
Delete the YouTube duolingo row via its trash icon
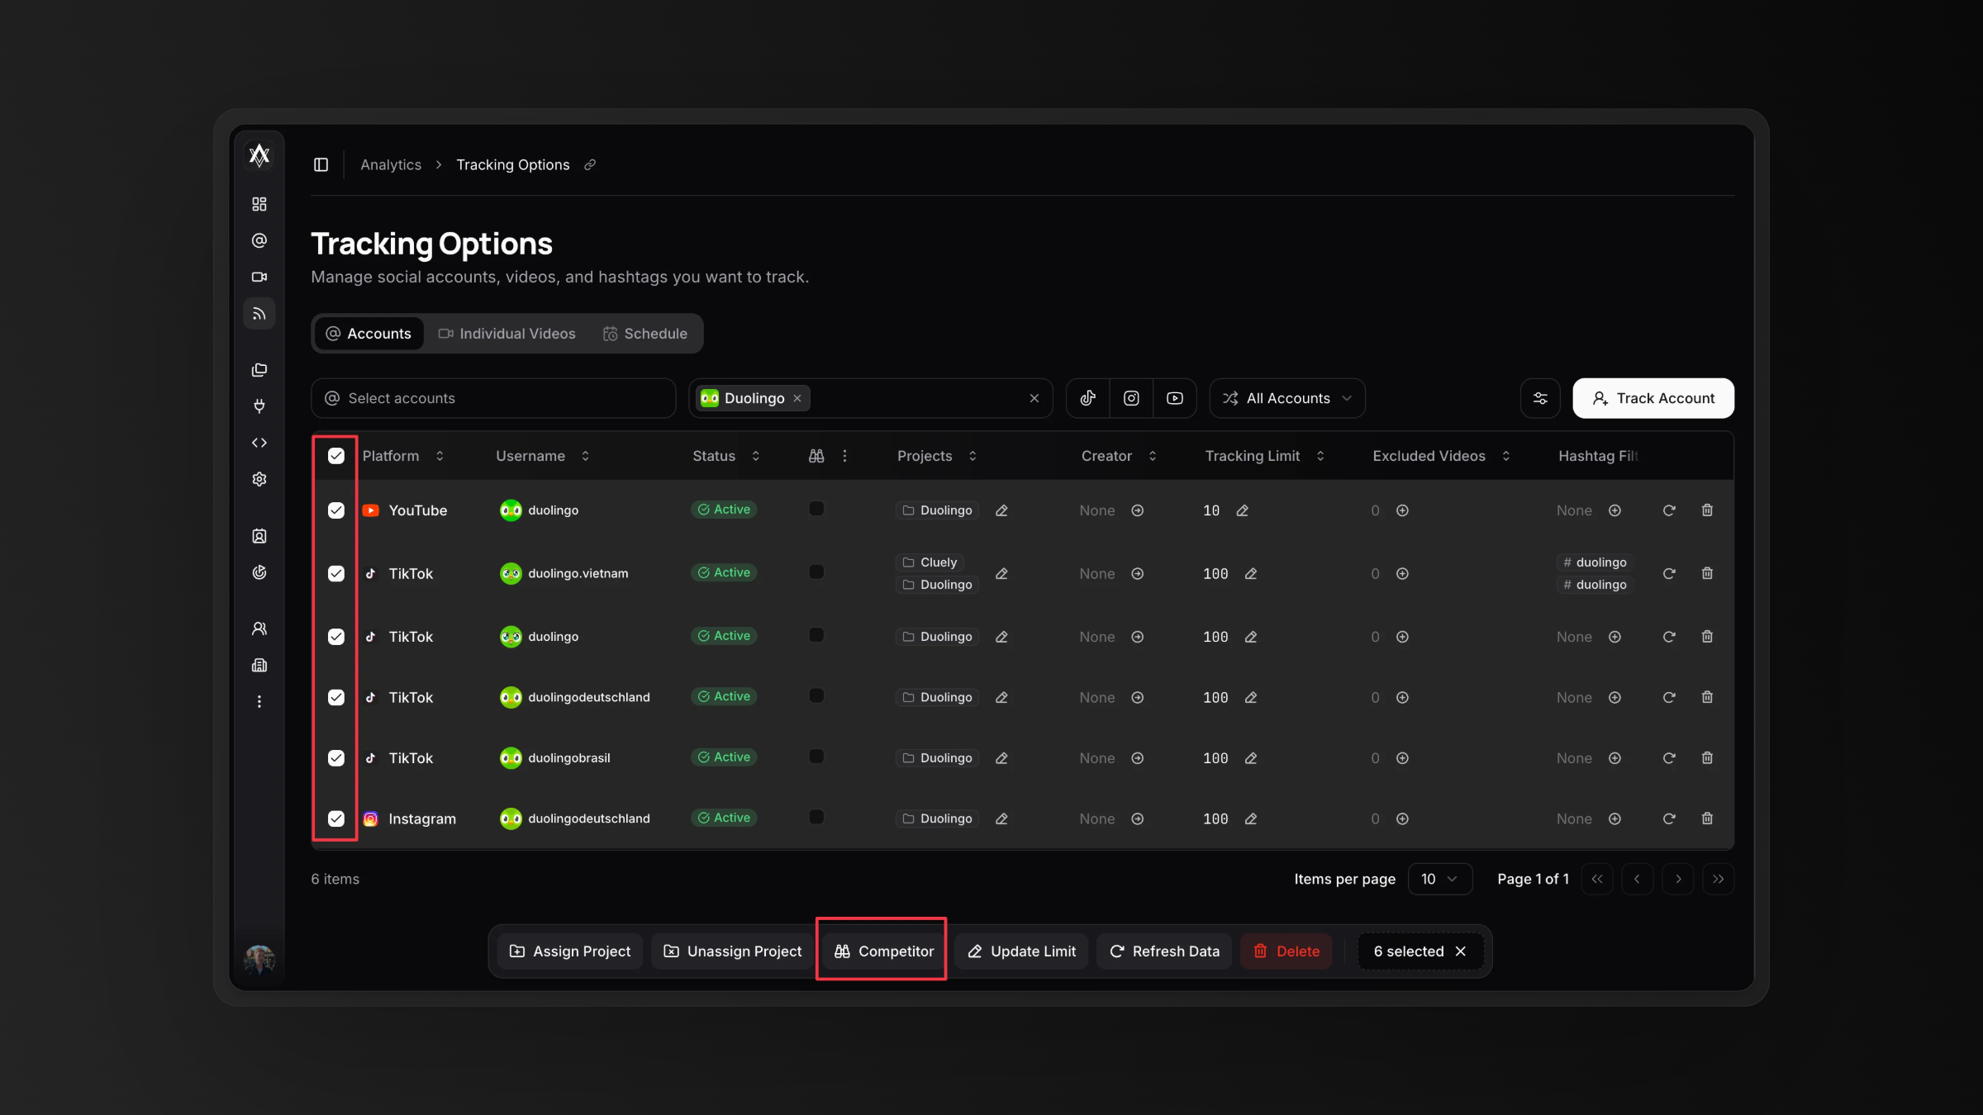pos(1707,510)
